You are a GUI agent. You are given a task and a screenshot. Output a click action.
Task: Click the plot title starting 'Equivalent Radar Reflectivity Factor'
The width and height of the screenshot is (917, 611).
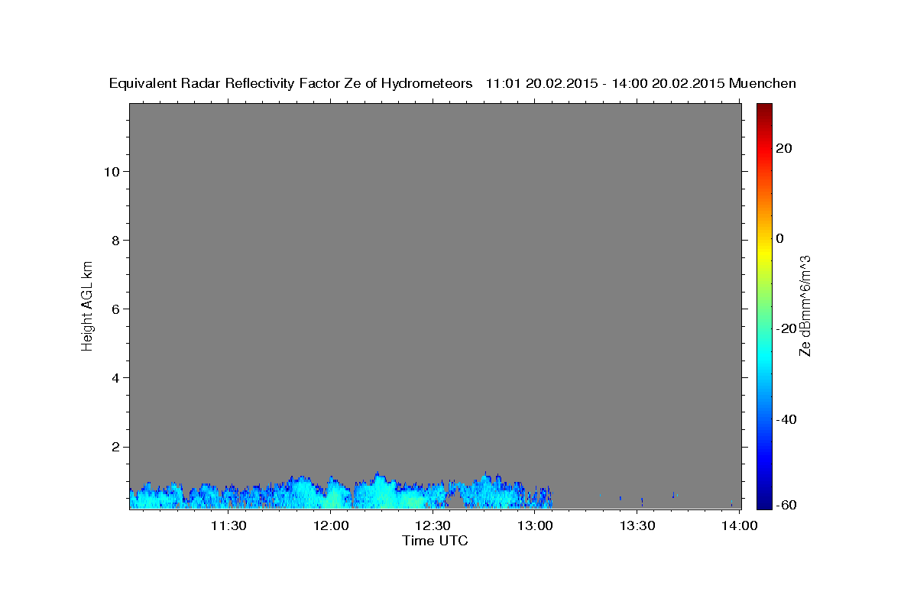452,84
